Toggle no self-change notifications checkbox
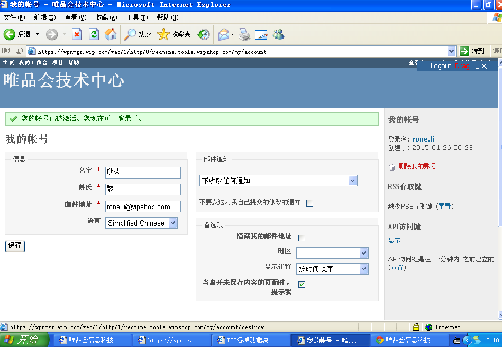This screenshot has height=347, width=502. [x=309, y=203]
